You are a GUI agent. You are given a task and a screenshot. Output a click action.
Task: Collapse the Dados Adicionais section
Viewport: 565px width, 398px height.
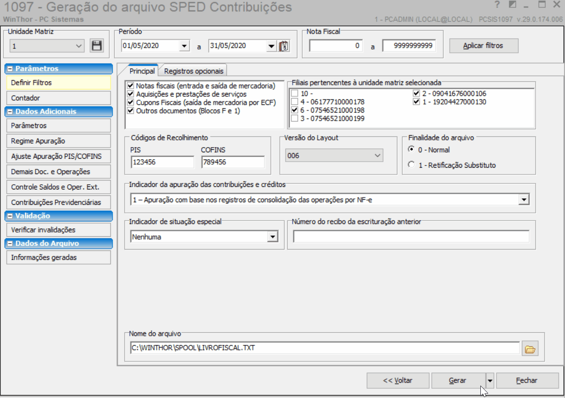click(x=10, y=112)
